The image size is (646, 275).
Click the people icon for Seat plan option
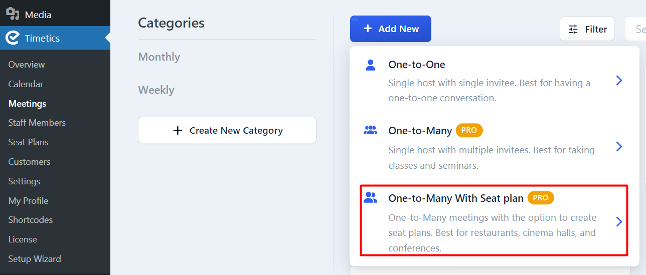[x=370, y=197]
